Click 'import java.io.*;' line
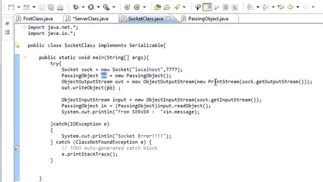Image resolution: width=323 pixels, height=182 pixels. click(51, 33)
